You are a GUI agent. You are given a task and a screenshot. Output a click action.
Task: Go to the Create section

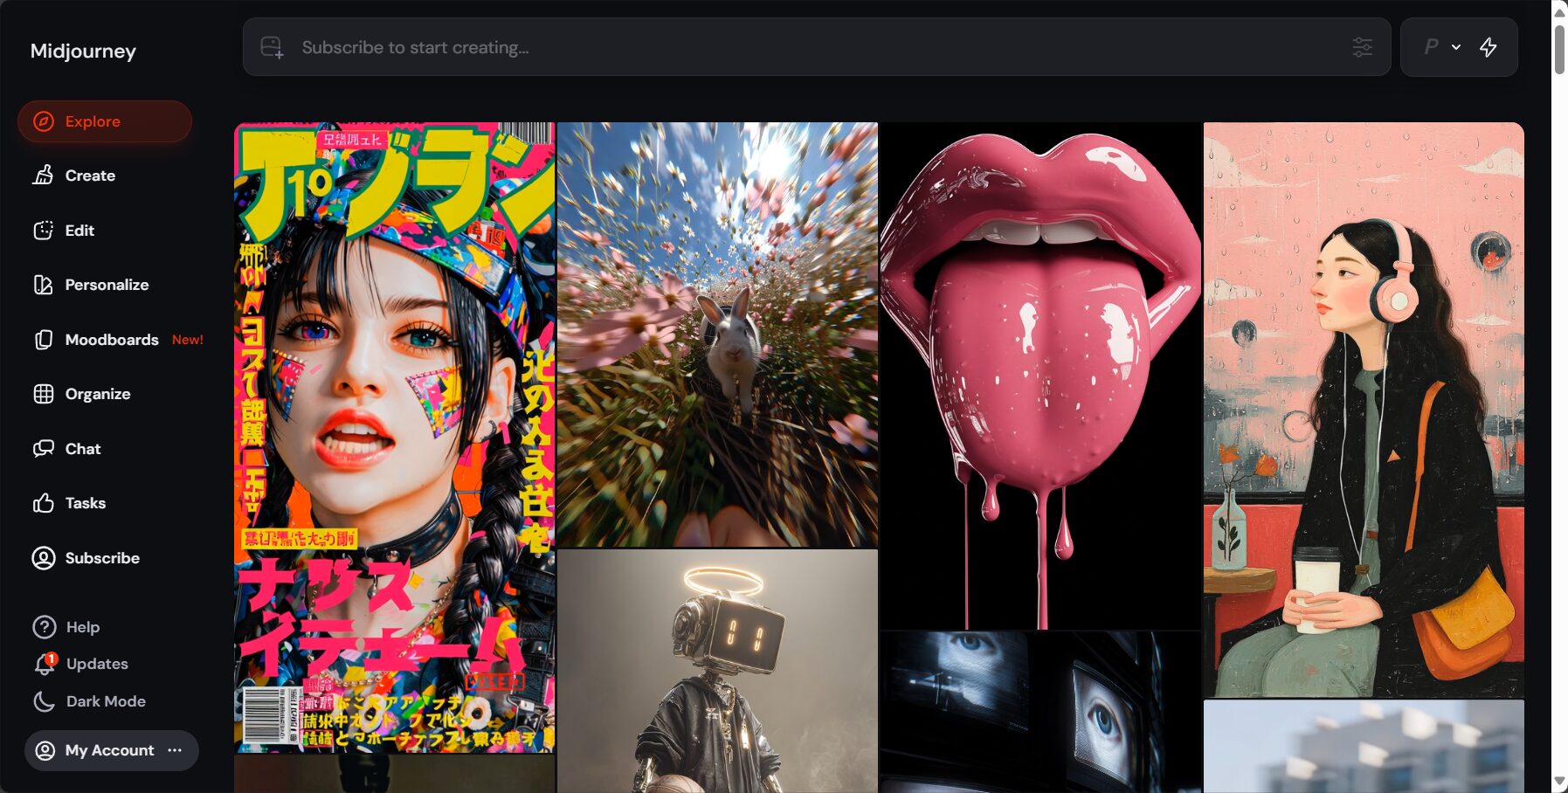(x=90, y=176)
